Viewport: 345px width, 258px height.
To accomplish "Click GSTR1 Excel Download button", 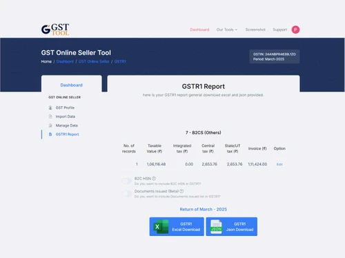I will (x=177, y=226).
